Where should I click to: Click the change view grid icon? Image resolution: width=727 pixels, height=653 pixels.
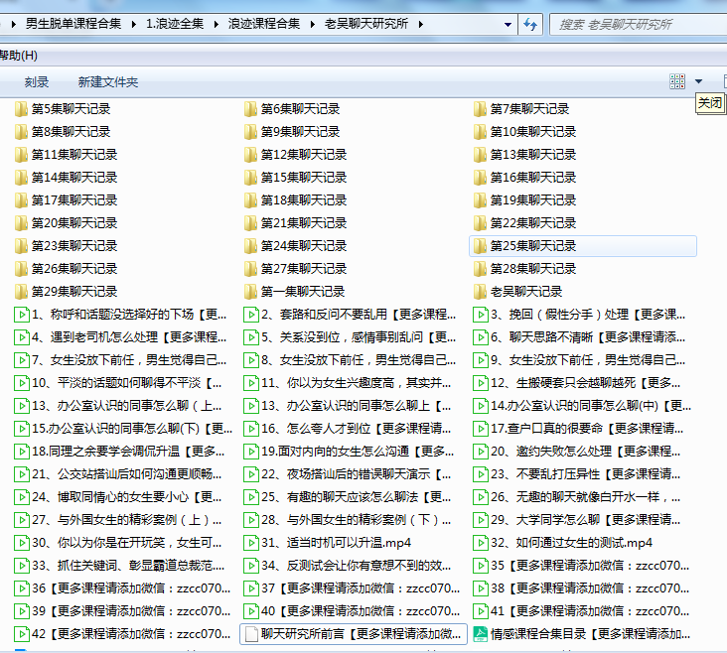(677, 81)
